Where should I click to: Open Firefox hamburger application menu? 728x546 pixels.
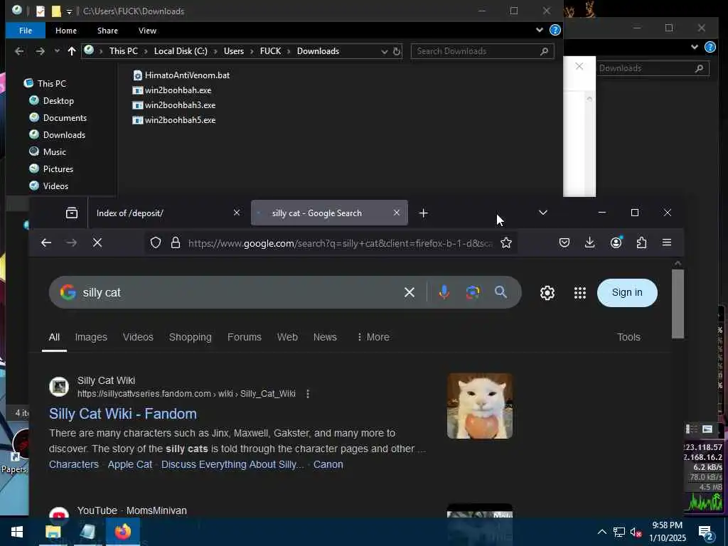tap(667, 243)
